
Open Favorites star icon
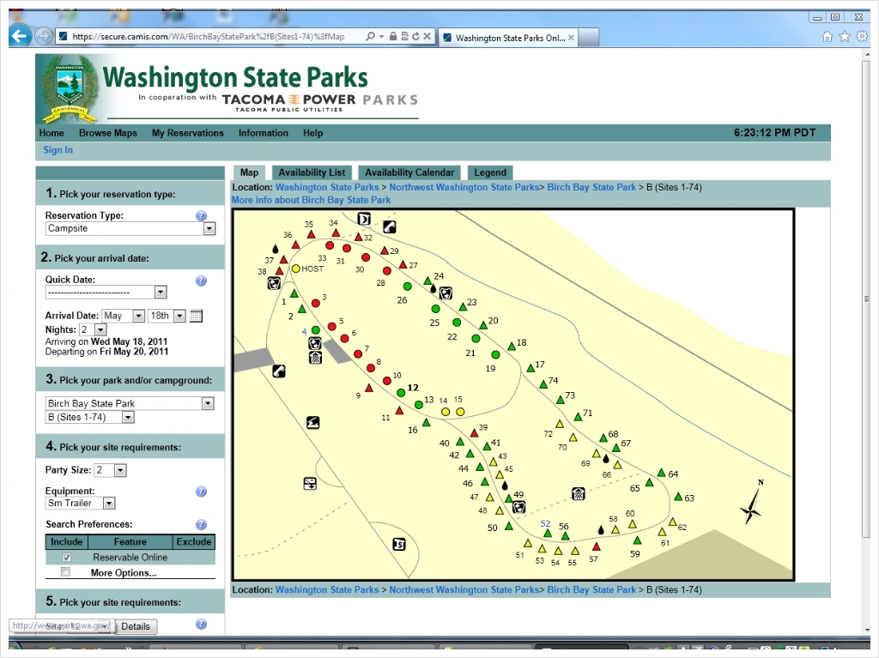(x=845, y=37)
